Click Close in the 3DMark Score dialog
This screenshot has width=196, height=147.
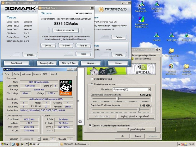coord(84,54)
